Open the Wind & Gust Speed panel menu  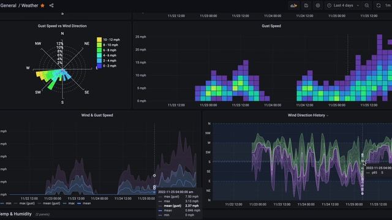[x=97, y=116]
